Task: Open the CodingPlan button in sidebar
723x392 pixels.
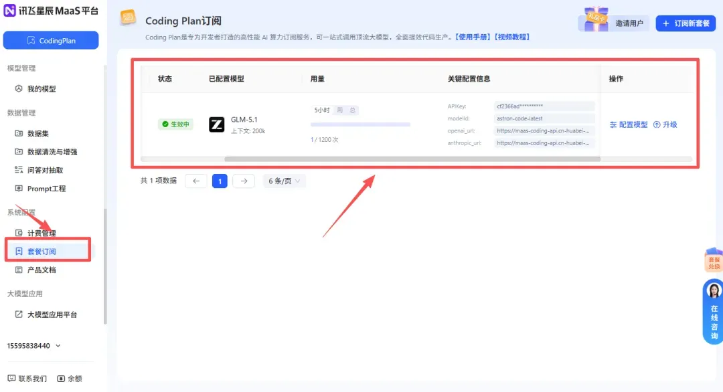Action: coord(51,41)
